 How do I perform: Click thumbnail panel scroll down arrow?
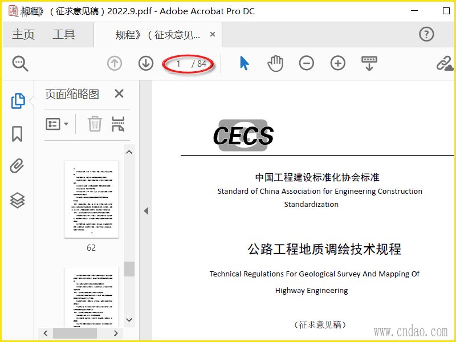pyautogui.click(x=129, y=320)
